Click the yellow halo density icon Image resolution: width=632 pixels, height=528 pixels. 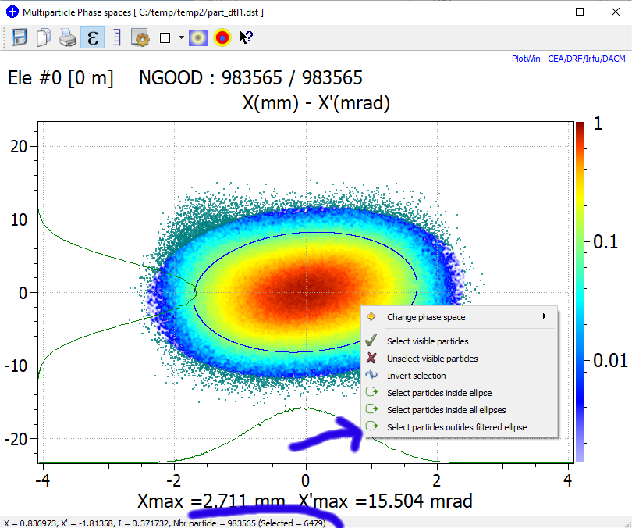point(199,37)
